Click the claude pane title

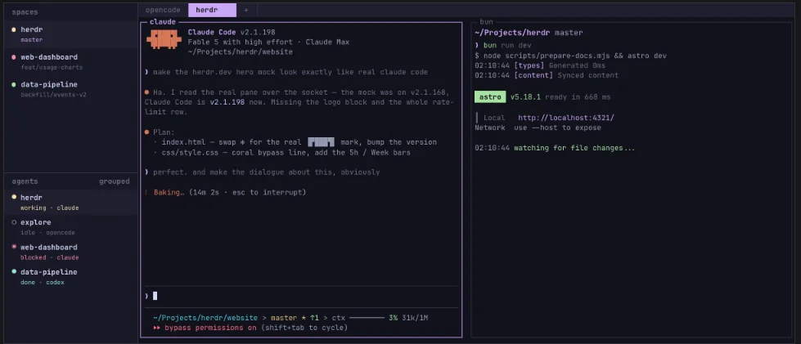(163, 22)
